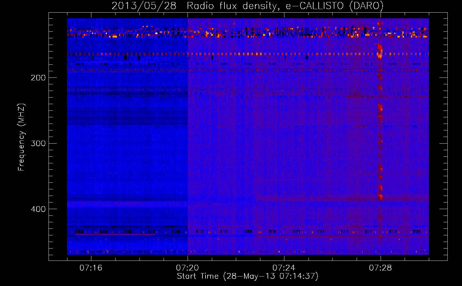Click the 07:24 time tick label
Viewport: 462px width, 286px height.
point(284,268)
